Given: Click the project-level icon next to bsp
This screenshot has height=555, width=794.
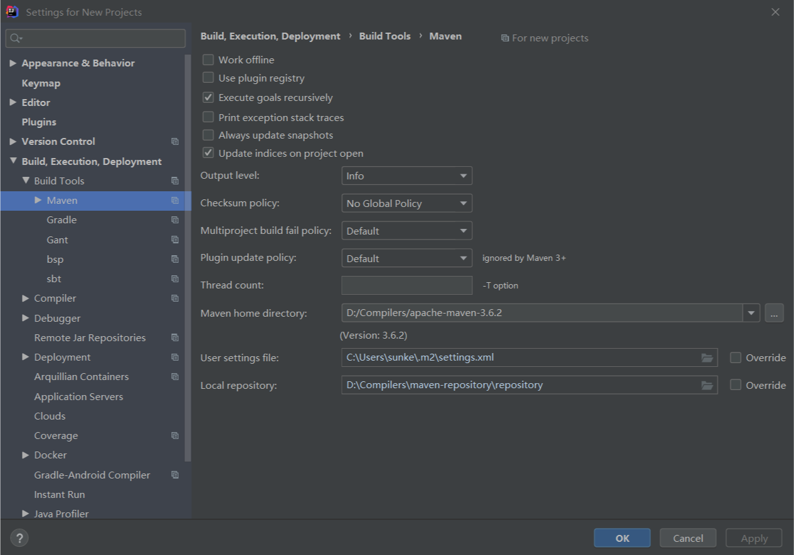Looking at the screenshot, I should [175, 259].
